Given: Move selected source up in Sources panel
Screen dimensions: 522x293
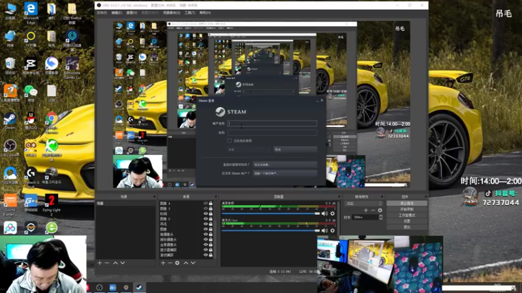Looking at the screenshot, I should (x=186, y=263).
